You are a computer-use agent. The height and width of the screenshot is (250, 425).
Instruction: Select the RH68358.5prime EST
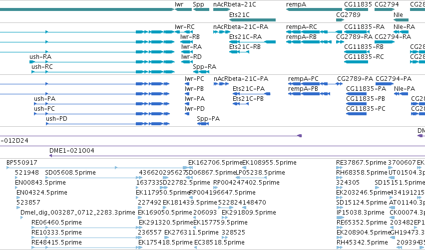tap(339, 178)
